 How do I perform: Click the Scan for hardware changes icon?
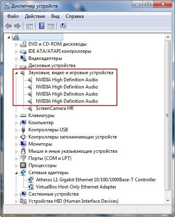point(63,26)
